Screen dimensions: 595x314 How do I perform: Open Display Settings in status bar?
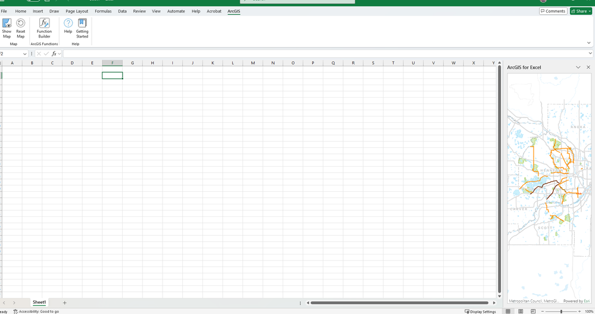coord(480,312)
